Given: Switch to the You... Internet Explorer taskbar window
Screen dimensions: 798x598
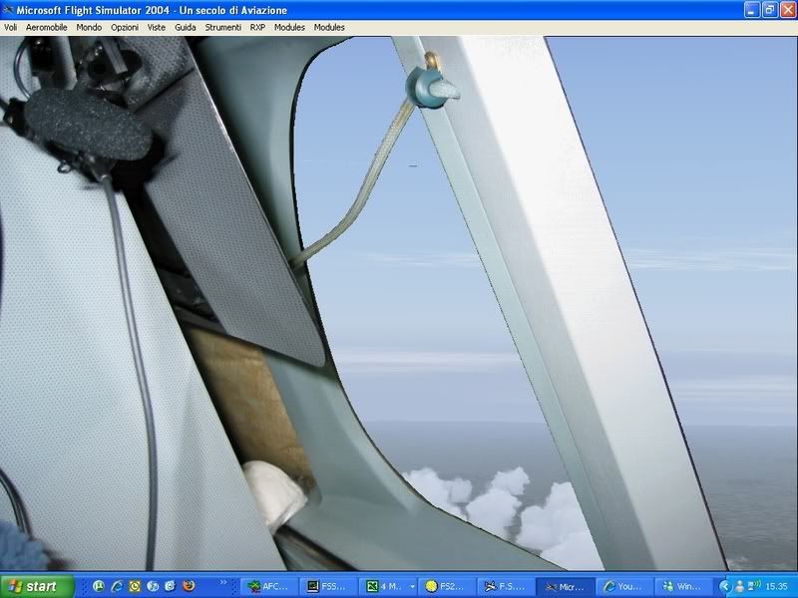Looking at the screenshot, I should click(624, 587).
